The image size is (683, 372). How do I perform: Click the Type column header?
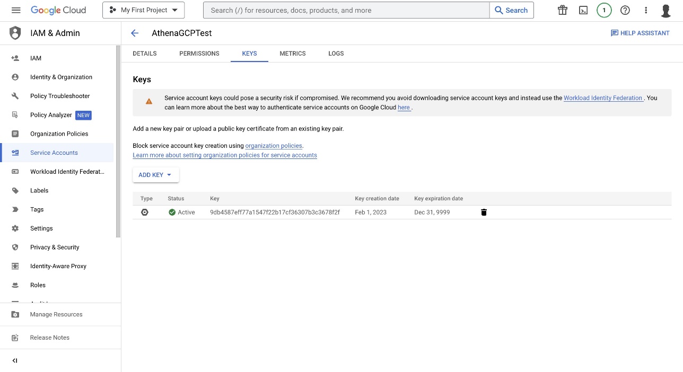point(146,199)
